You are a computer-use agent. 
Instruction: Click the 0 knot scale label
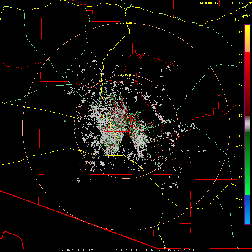pos(242,126)
